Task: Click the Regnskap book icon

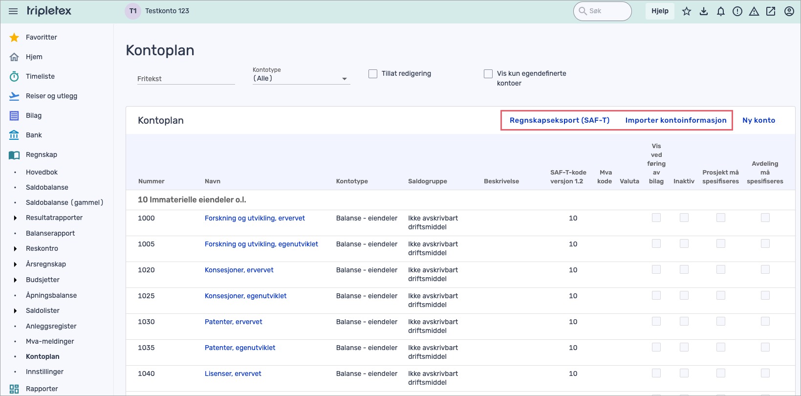Action: click(14, 155)
